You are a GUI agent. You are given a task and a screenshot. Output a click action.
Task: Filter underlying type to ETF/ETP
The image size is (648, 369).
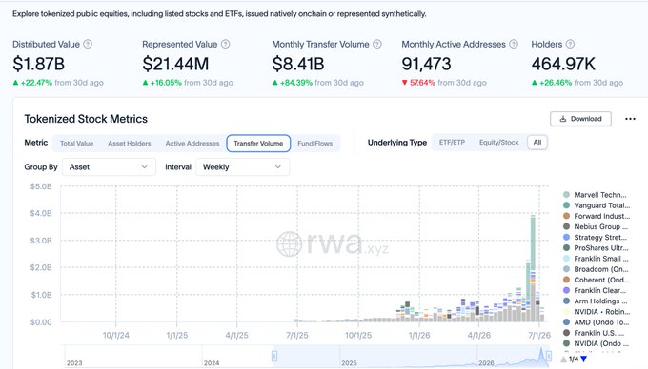452,143
